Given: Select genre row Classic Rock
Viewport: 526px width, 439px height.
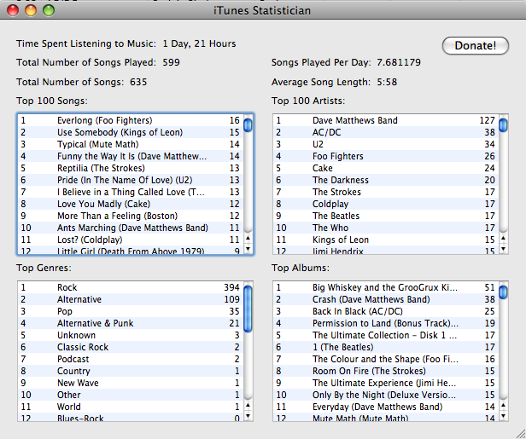Looking at the screenshot, I should tap(131, 347).
